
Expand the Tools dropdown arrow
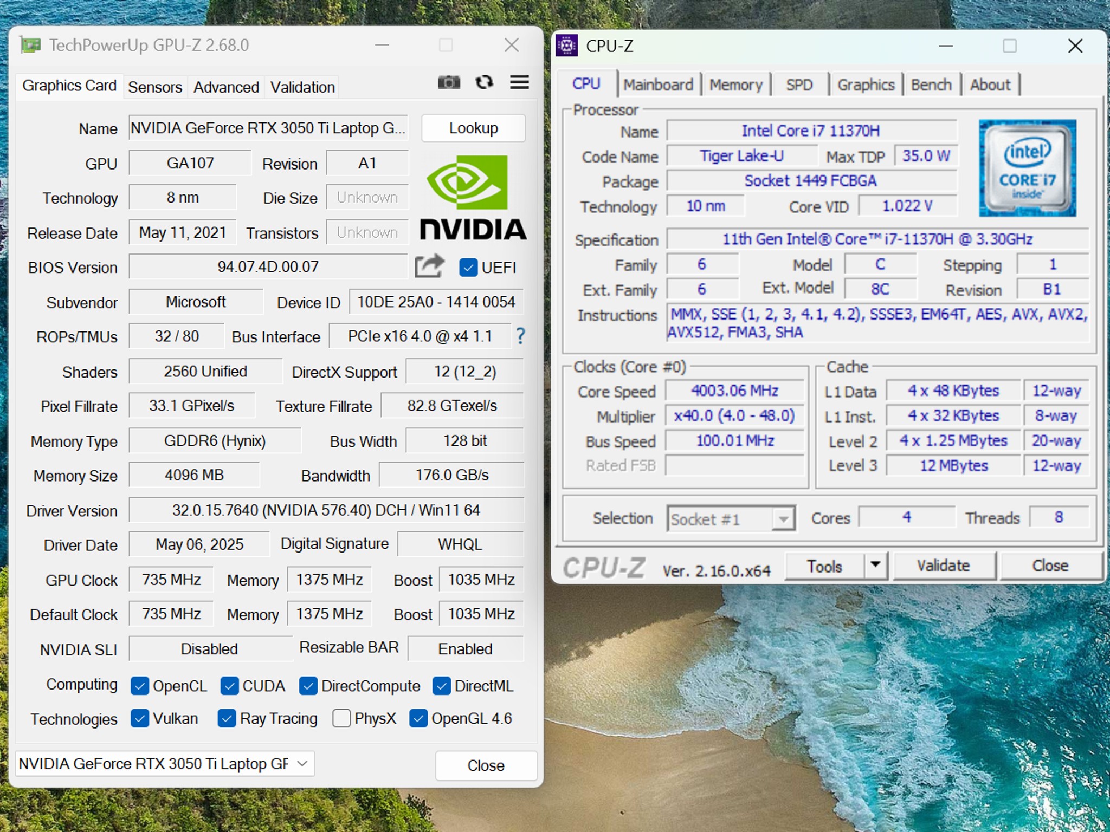[875, 565]
